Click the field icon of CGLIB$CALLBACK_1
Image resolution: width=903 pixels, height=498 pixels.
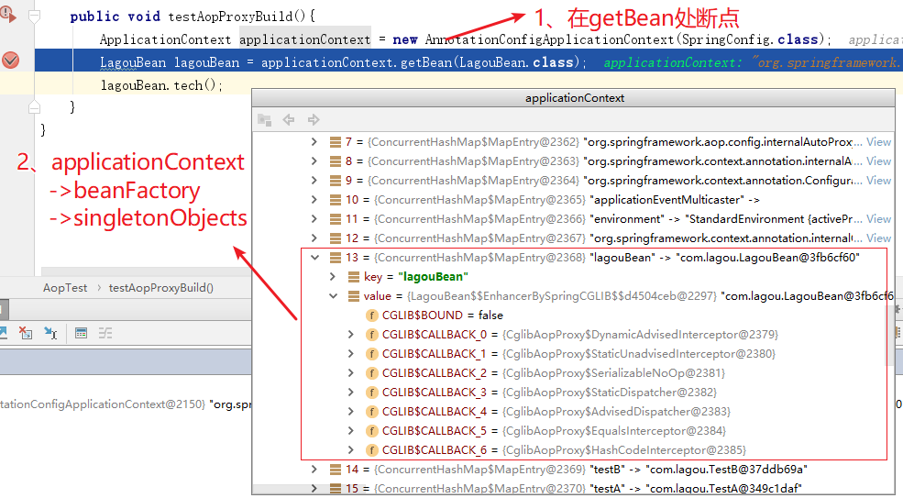pyautogui.click(x=372, y=354)
